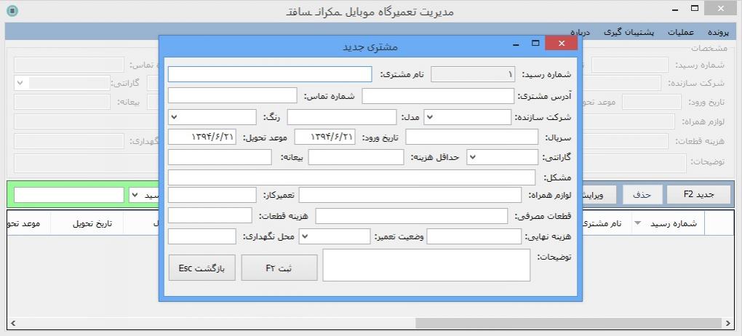The height and width of the screenshot is (336, 742).
Task: Open the وضعیت تعمیر dropdown
Action: (306, 236)
